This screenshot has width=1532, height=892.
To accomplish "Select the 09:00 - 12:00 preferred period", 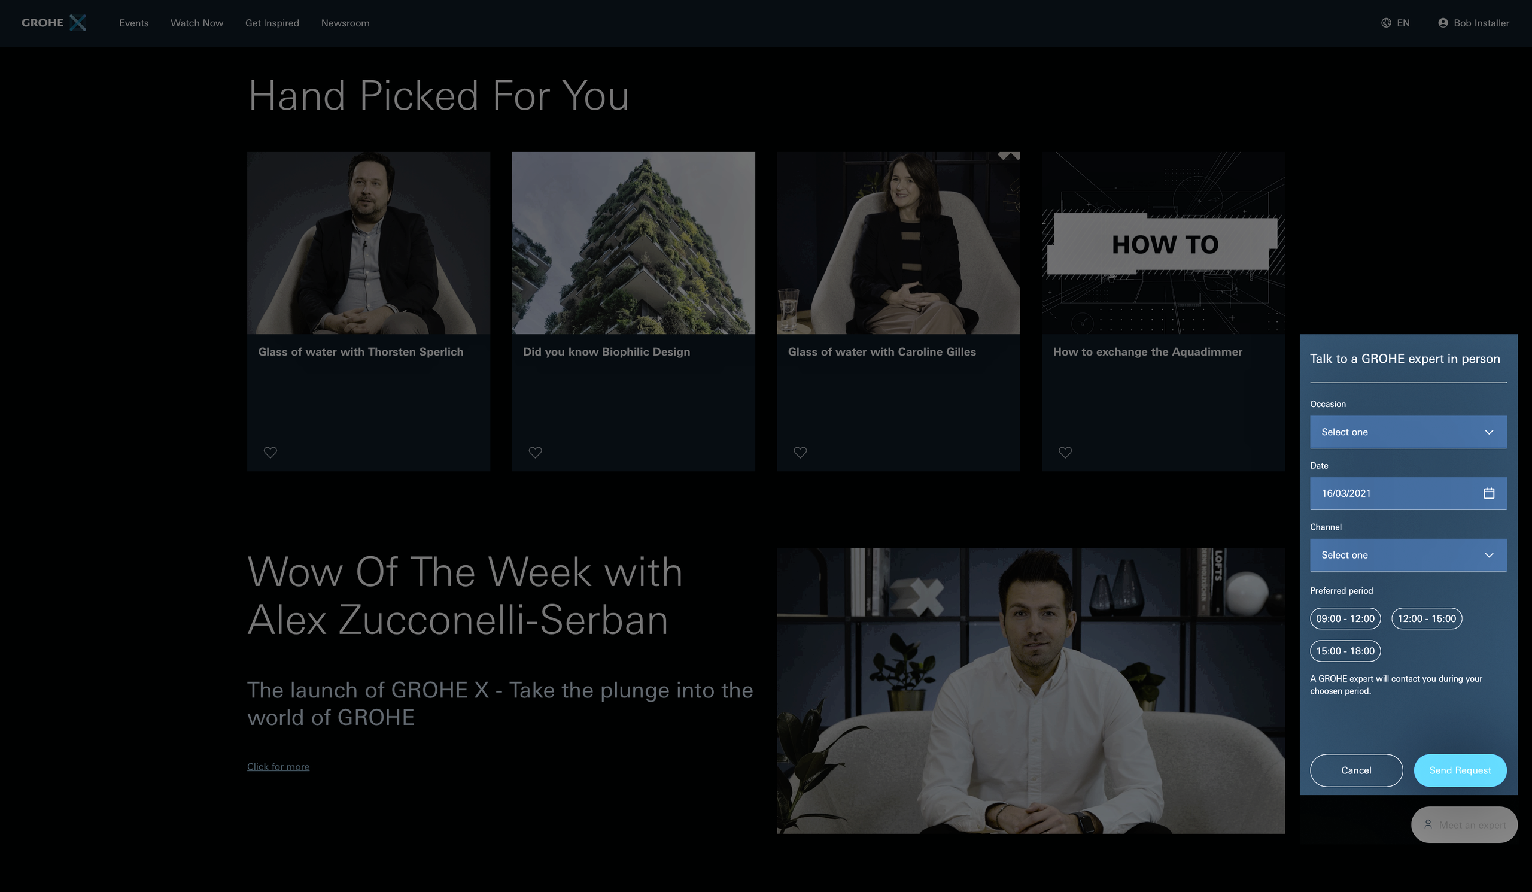I will tap(1345, 618).
